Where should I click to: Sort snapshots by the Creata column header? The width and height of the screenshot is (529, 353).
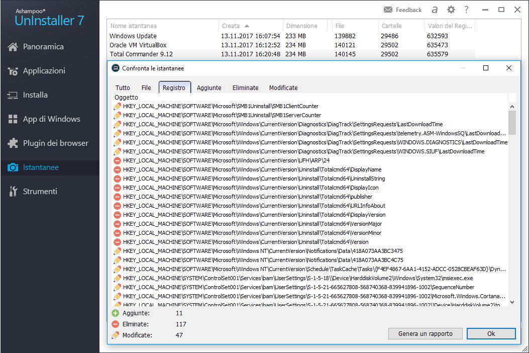click(x=231, y=26)
